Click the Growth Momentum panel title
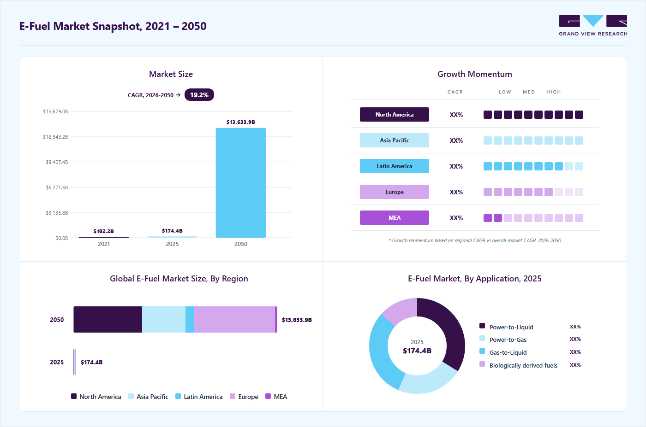The width and height of the screenshot is (646, 427). (x=475, y=74)
